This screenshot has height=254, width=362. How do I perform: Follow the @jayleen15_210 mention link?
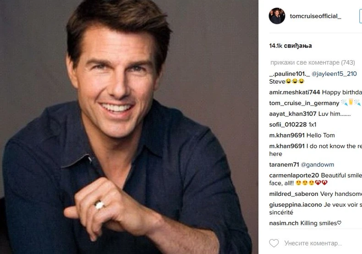coord(334,74)
